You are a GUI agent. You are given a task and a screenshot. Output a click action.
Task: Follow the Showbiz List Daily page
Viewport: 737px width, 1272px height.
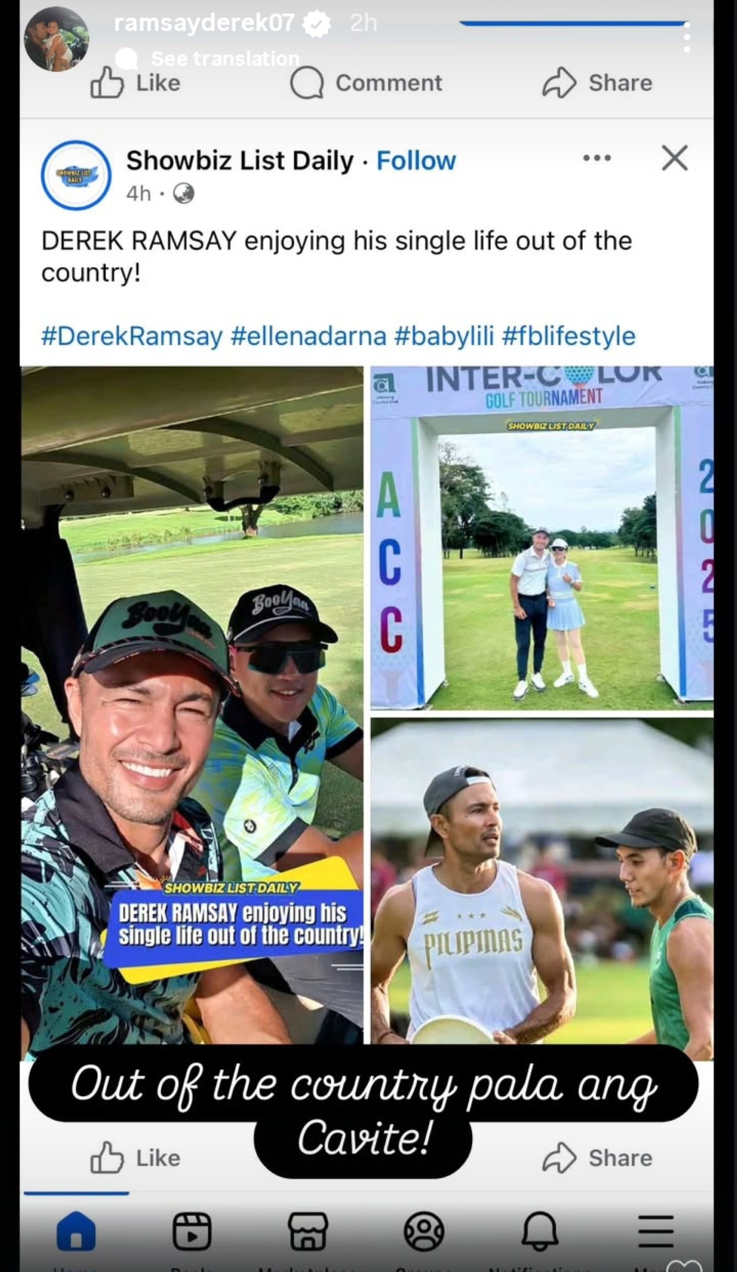coord(416,161)
